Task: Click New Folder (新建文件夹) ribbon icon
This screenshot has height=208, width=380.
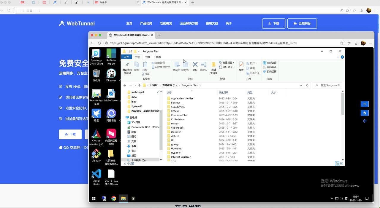Action: coord(214,68)
